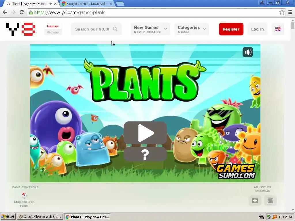
Task: Expand the New Games dropdown
Action: click(150, 29)
